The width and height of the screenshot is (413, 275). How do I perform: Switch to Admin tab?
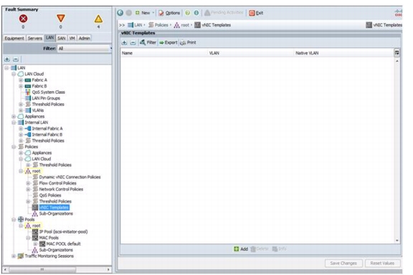point(85,39)
